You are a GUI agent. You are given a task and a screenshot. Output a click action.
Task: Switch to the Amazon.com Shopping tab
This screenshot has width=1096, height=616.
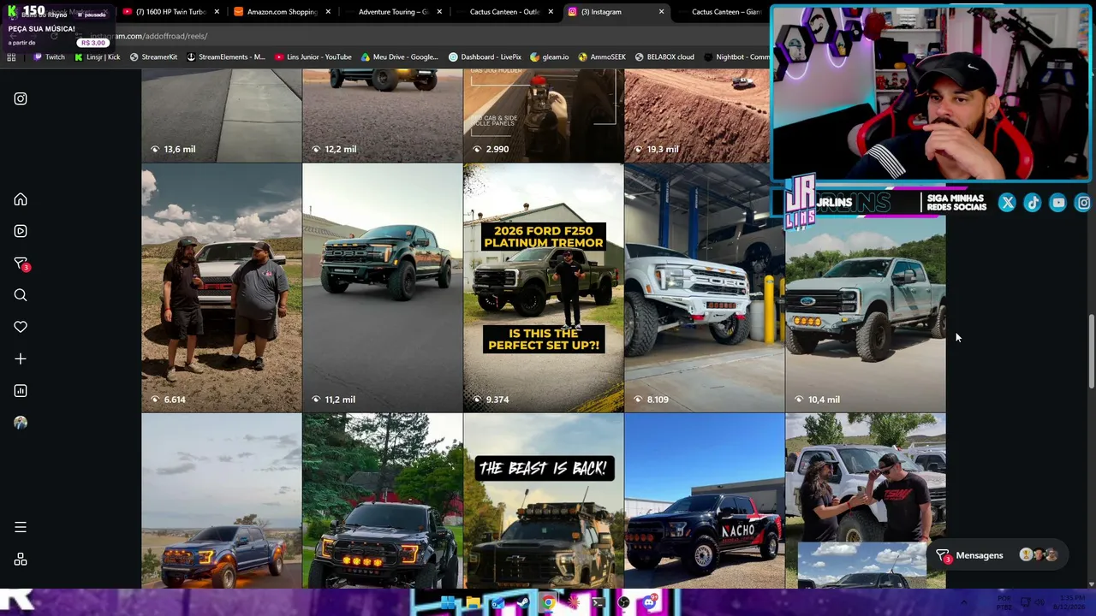coord(282,12)
